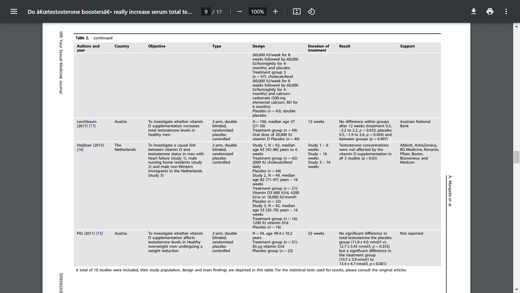Zoom in with the plus button
The image size is (520, 293).
click(x=275, y=11)
